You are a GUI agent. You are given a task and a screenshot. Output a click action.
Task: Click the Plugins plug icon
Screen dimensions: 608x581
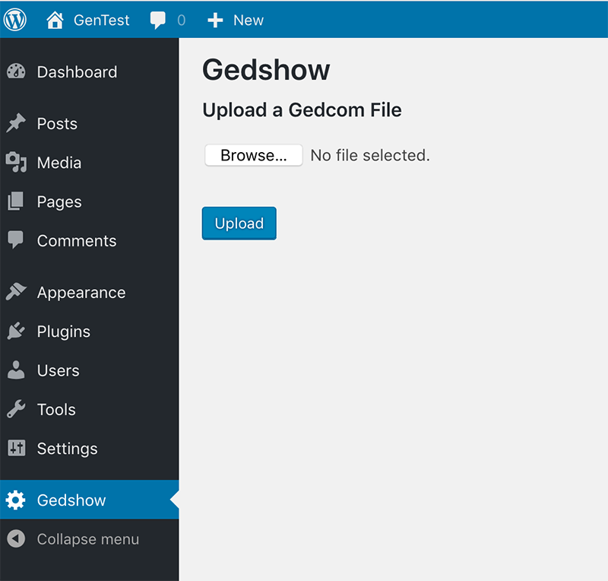pyautogui.click(x=16, y=332)
